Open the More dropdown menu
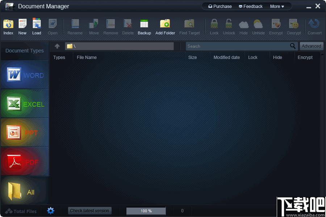Image resolution: width=326 pixels, height=217 pixels. tap(277, 7)
